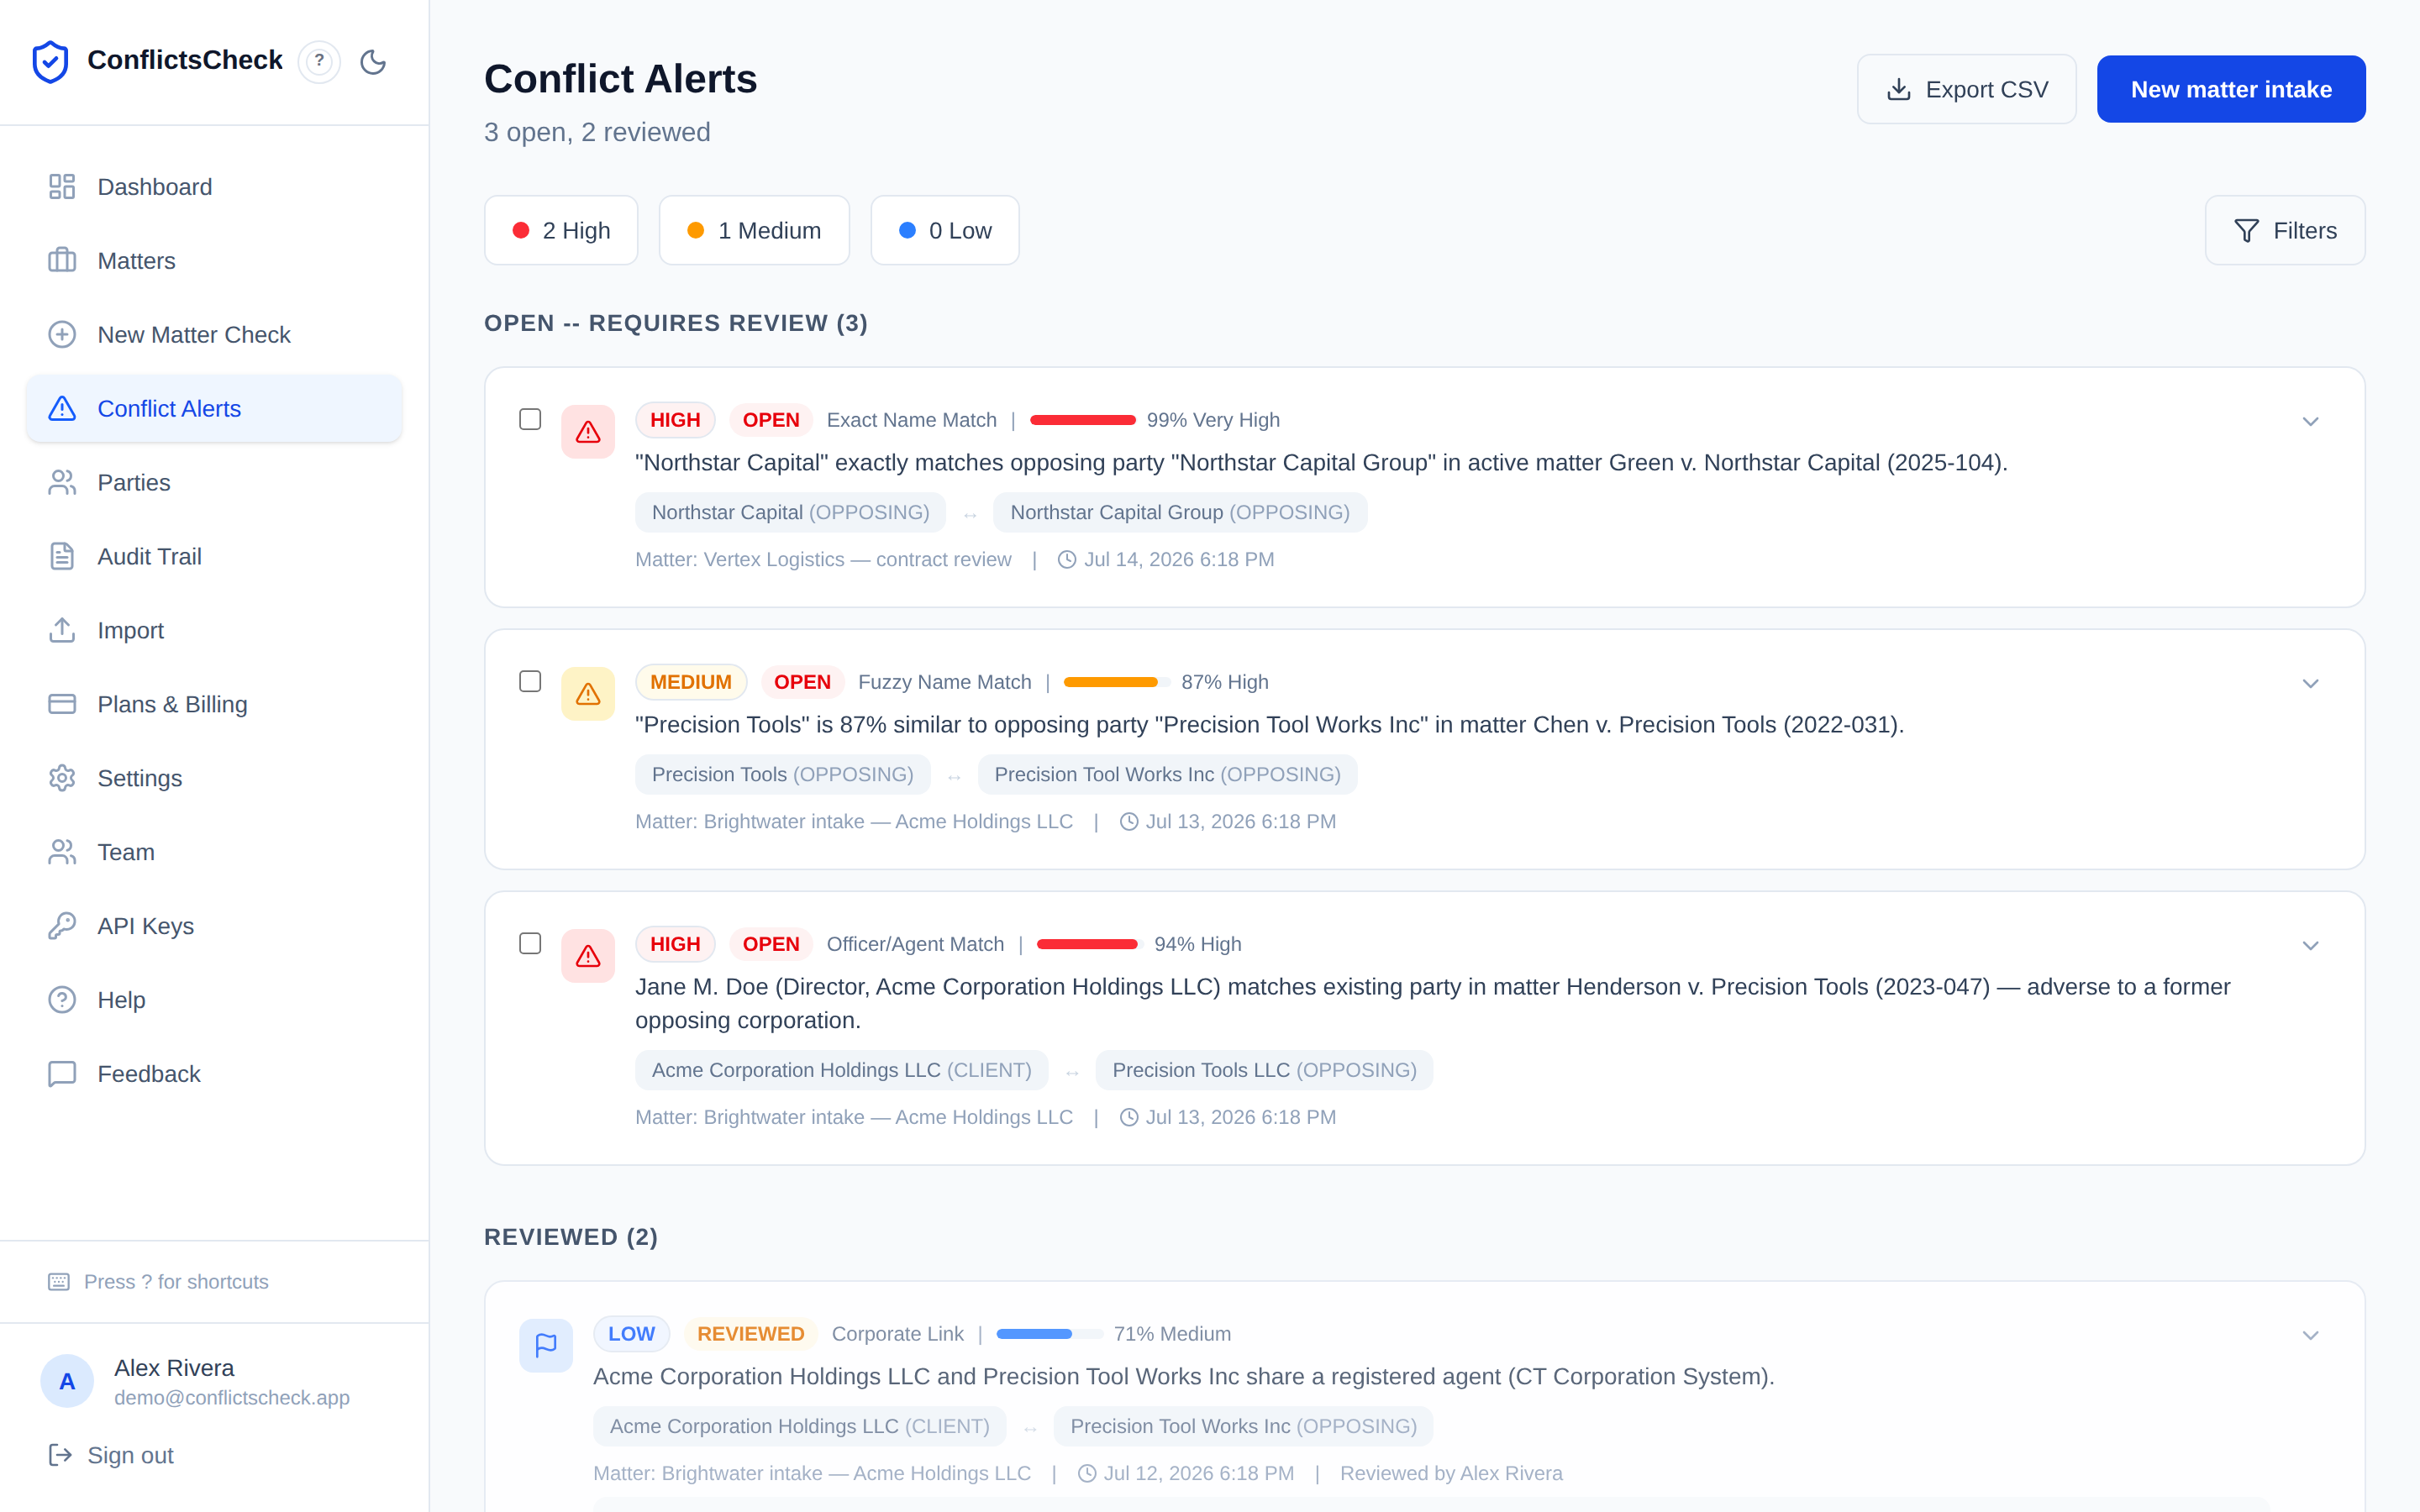Start a New matter intake
The width and height of the screenshot is (2420, 1512).
point(2231,89)
